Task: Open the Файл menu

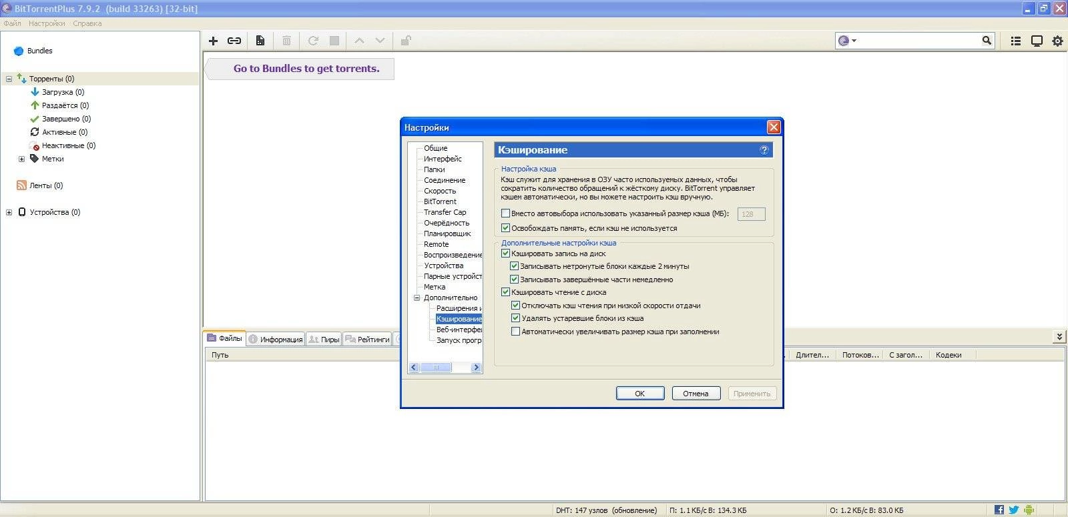Action: coord(12,23)
